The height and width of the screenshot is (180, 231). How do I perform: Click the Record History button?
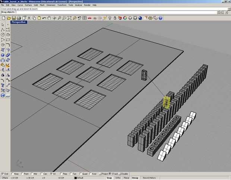pyautogui.click(x=149, y=178)
